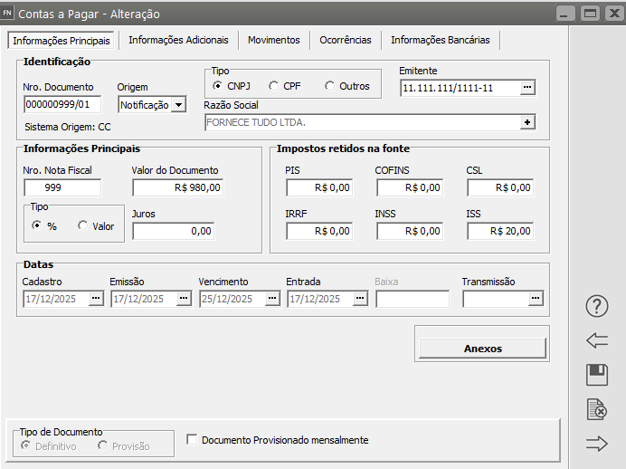Screen dimensions: 626x469
Task: Click the Razão Social plus button
Action: pos(528,122)
